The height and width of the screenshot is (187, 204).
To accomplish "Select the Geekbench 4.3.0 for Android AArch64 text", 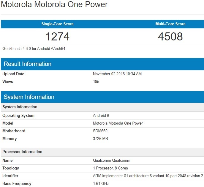I will pos(34,48).
